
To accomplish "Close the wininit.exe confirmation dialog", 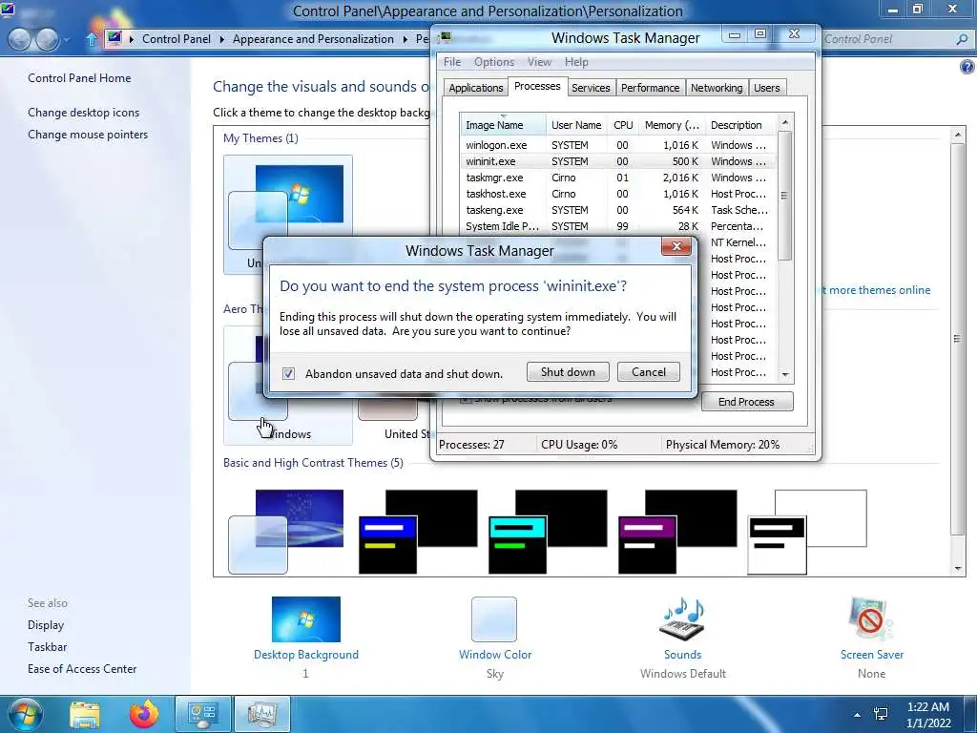I will tap(676, 246).
